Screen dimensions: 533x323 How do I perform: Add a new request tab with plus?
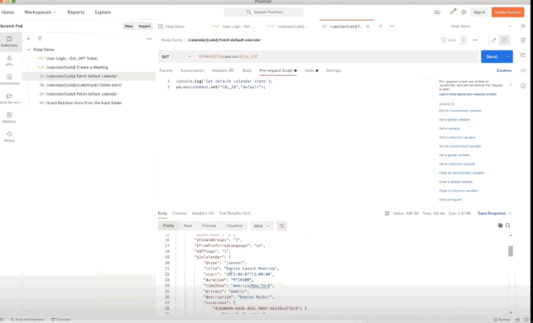coord(381,26)
